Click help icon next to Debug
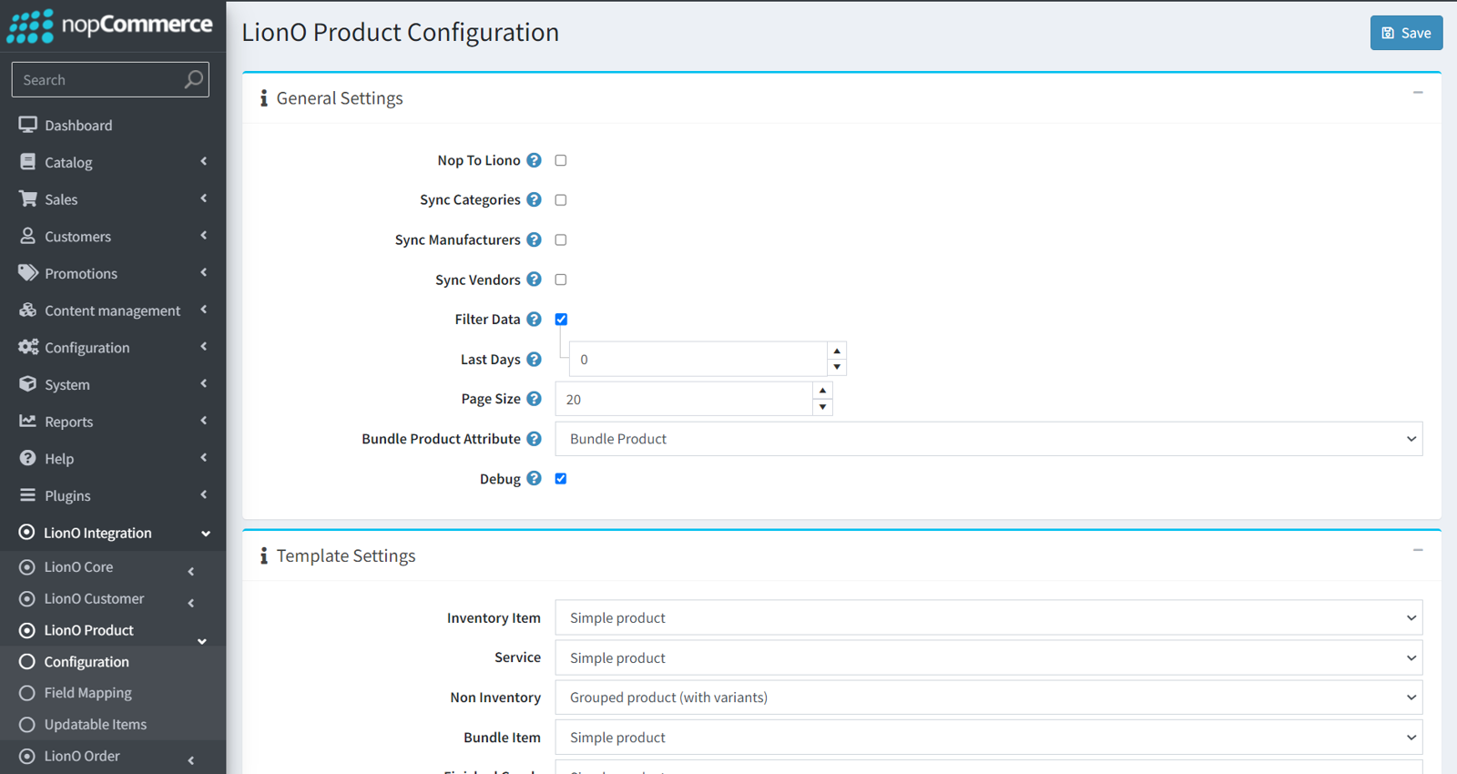The width and height of the screenshot is (1457, 774). (535, 478)
